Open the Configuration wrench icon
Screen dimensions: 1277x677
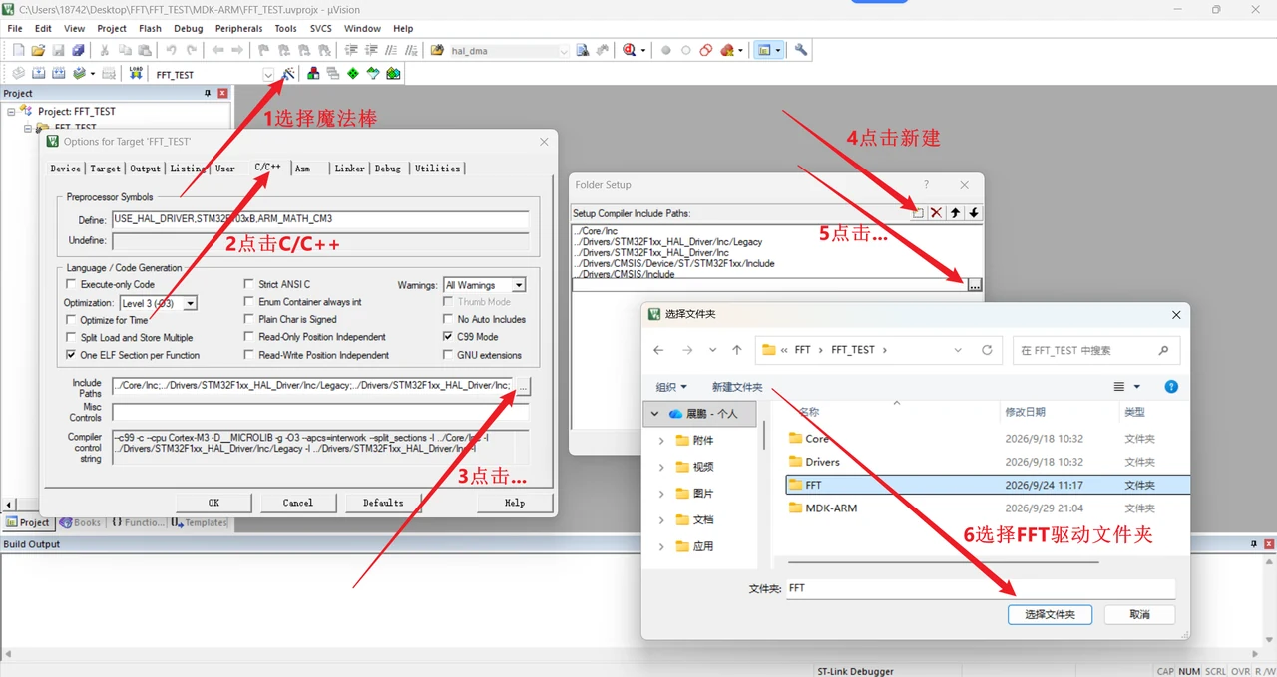coord(801,50)
